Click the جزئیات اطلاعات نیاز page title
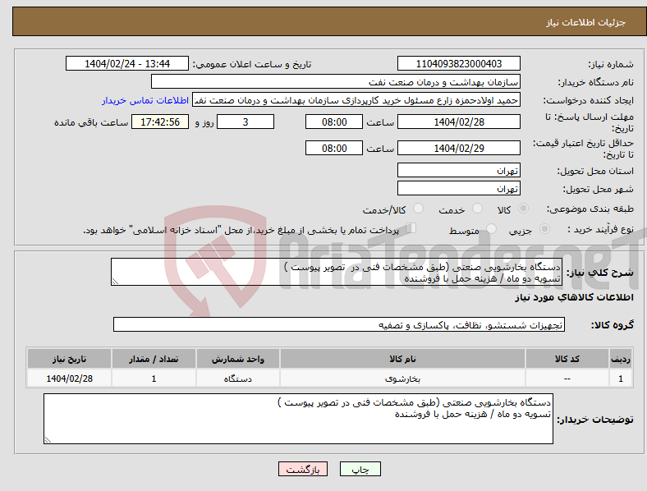647x491 pixels. [x=586, y=22]
